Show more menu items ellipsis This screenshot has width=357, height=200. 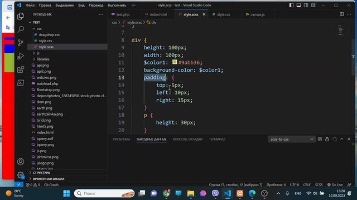click(x=133, y=5)
